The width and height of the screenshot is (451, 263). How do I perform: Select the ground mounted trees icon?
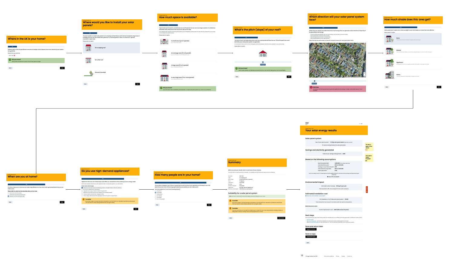click(x=89, y=73)
